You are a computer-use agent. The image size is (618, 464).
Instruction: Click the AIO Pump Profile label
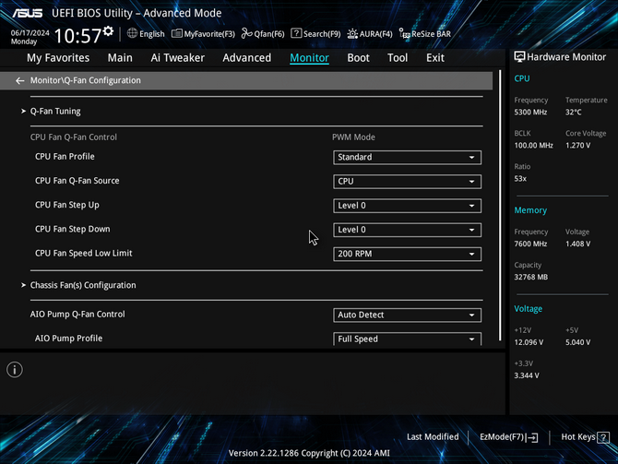pyautogui.click(x=68, y=339)
